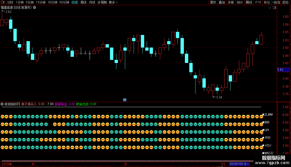Click 标记 mark button
This screenshot has width=291, height=167.
(x=267, y=2)
